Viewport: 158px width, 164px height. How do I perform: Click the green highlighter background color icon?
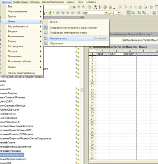pyautogui.click(x=50, y=13)
